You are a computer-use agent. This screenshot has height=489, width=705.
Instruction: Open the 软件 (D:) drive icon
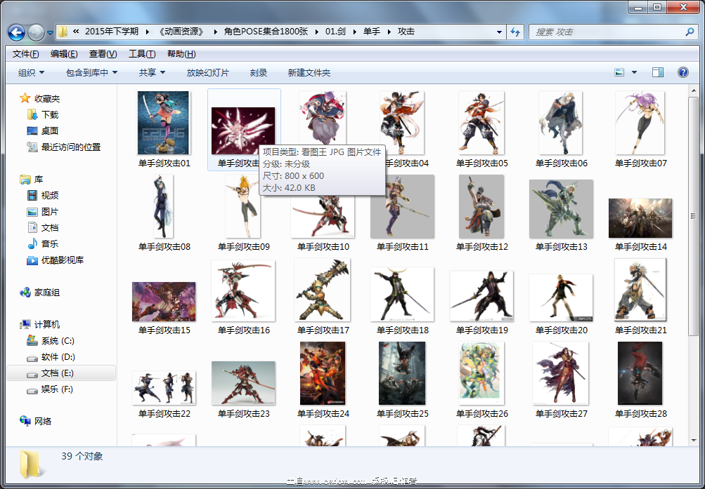32,357
